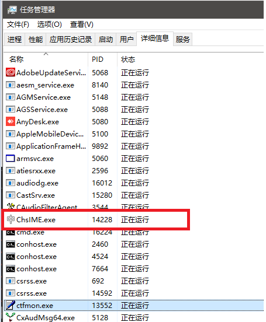Click PID value 5128
The image size is (266, 322).
100,318
